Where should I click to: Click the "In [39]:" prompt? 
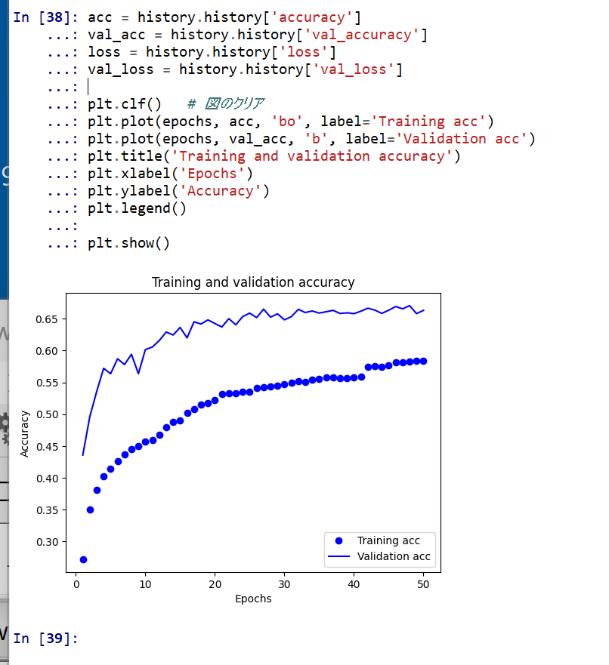[x=45, y=639]
